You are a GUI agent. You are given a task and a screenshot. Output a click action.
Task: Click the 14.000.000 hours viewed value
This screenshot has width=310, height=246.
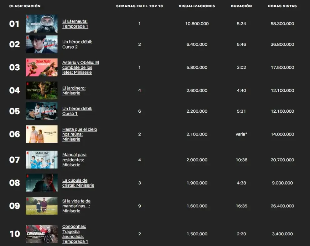(x=282, y=134)
